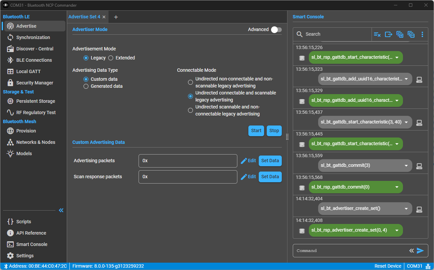Screen dimensions: 434x270
Task: Collapse all Smart Console entries
Action: pyautogui.click(x=411, y=34)
